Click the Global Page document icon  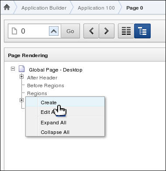22,69
